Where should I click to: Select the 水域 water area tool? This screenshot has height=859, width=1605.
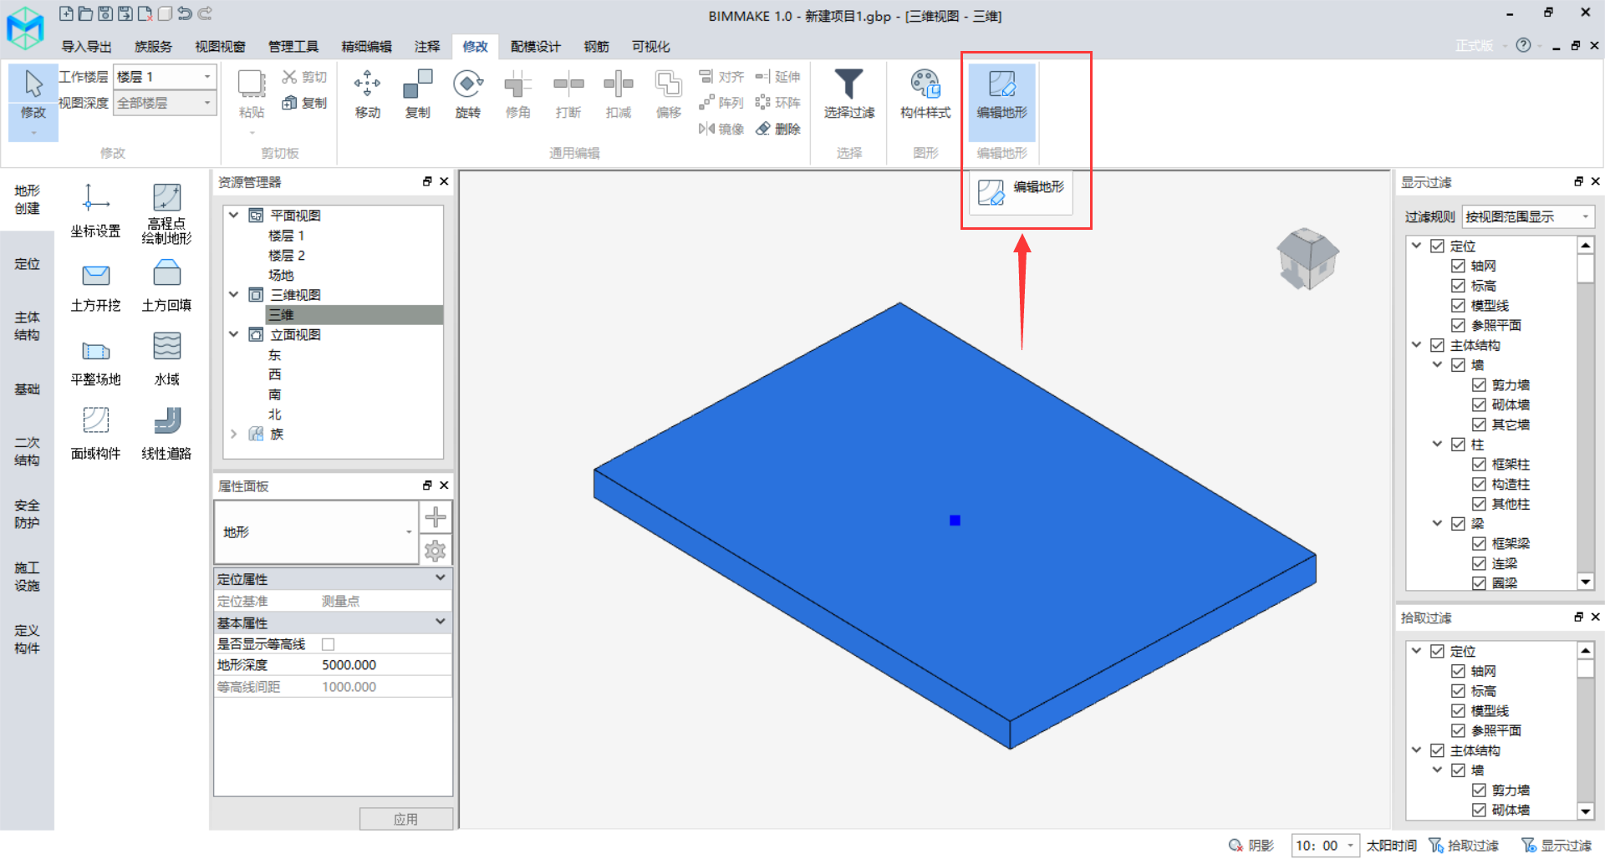click(x=166, y=359)
